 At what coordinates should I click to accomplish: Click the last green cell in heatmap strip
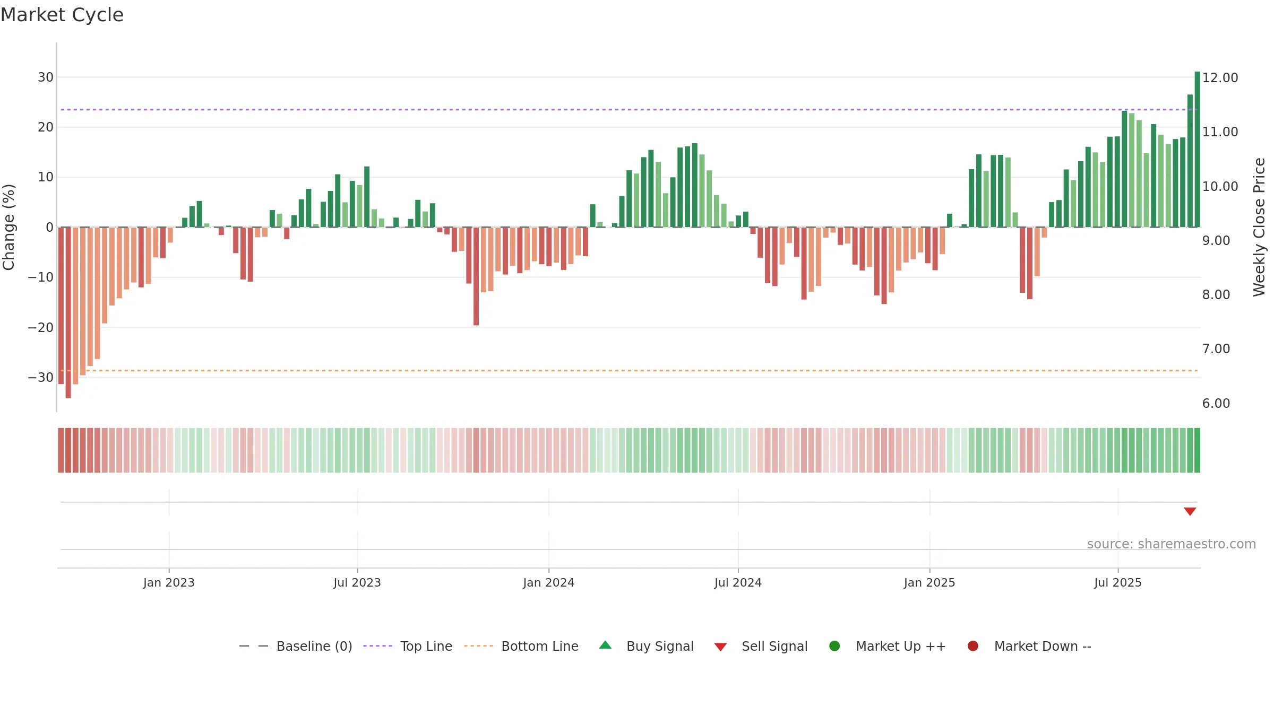click(1197, 450)
